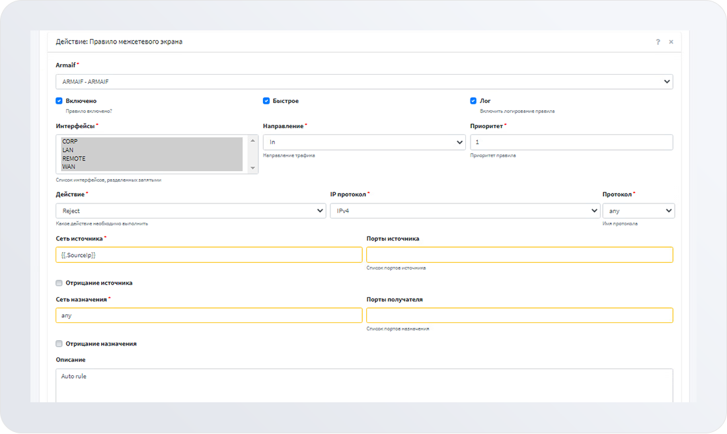
Task: Click the Приоритет priority input field
Action: click(571, 142)
